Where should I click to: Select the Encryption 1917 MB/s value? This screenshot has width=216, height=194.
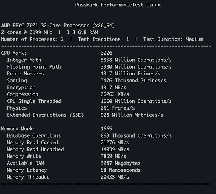pyautogui.click(x=113, y=87)
